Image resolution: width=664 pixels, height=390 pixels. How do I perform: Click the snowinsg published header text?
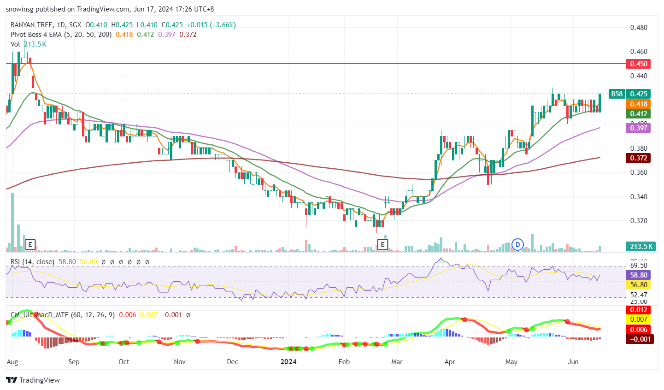[x=110, y=9]
